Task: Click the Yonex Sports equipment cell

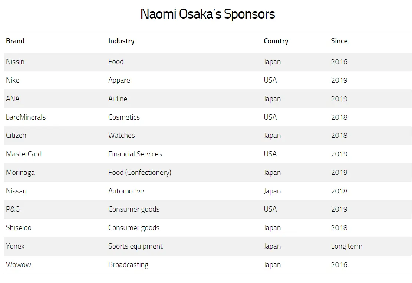Action: (x=136, y=246)
